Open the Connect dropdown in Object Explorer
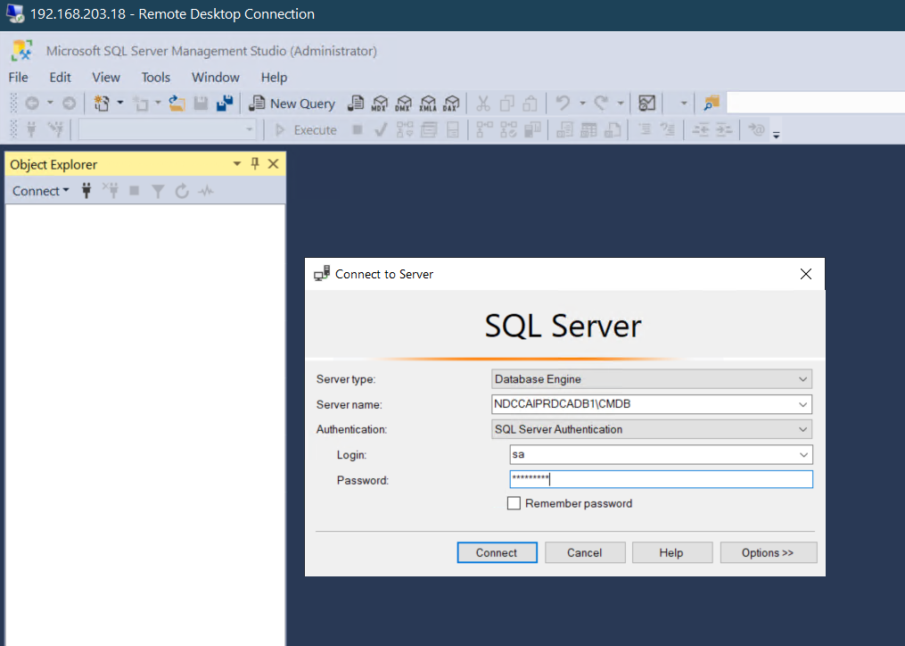The width and height of the screenshot is (905, 646). coord(41,191)
